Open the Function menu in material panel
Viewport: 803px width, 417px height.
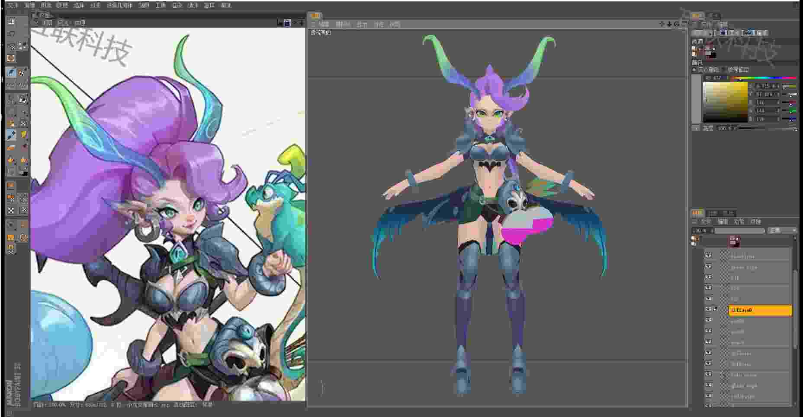coord(739,221)
